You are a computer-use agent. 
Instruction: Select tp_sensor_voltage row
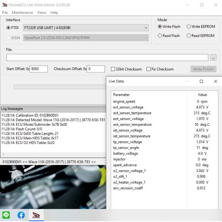(164, 142)
